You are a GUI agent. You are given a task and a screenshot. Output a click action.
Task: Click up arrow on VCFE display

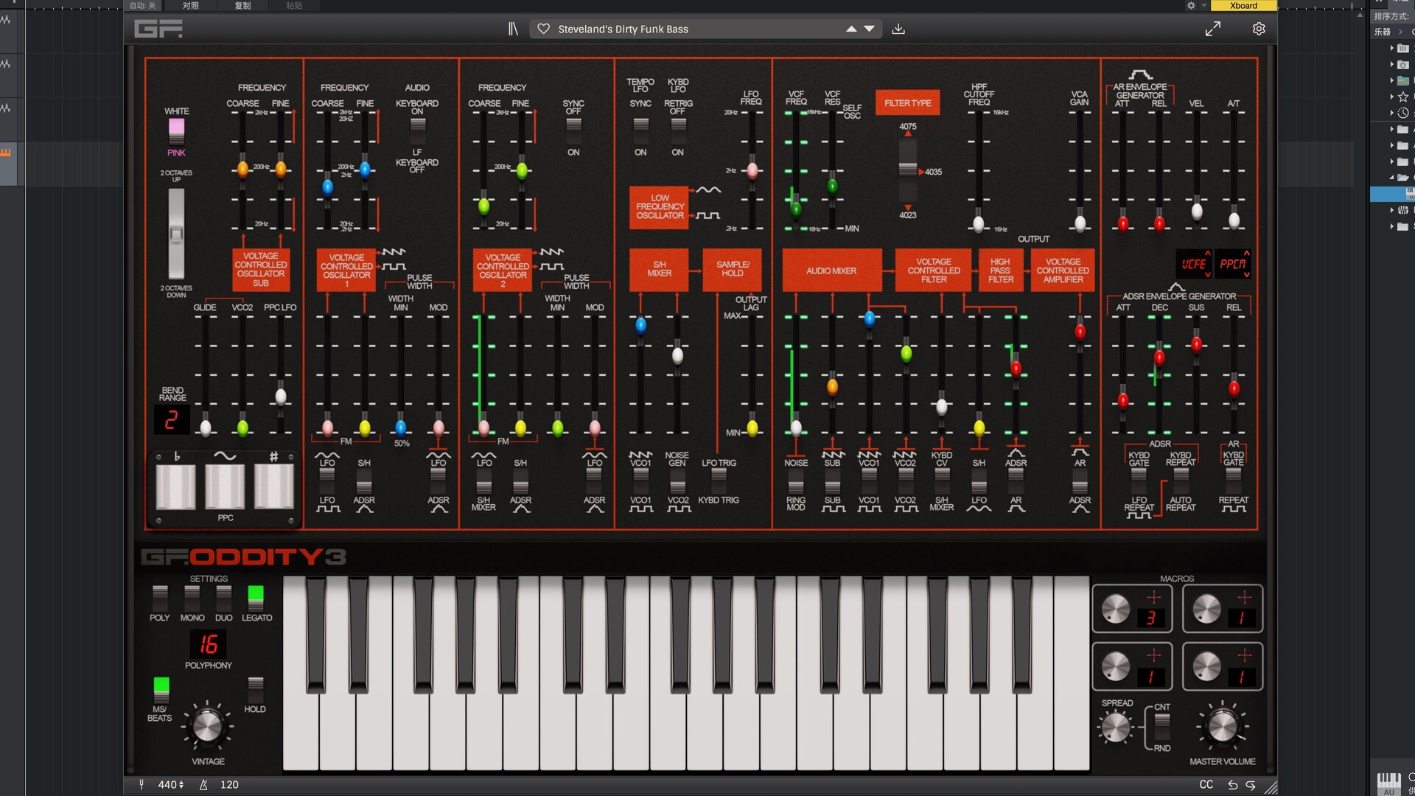coord(1207,254)
